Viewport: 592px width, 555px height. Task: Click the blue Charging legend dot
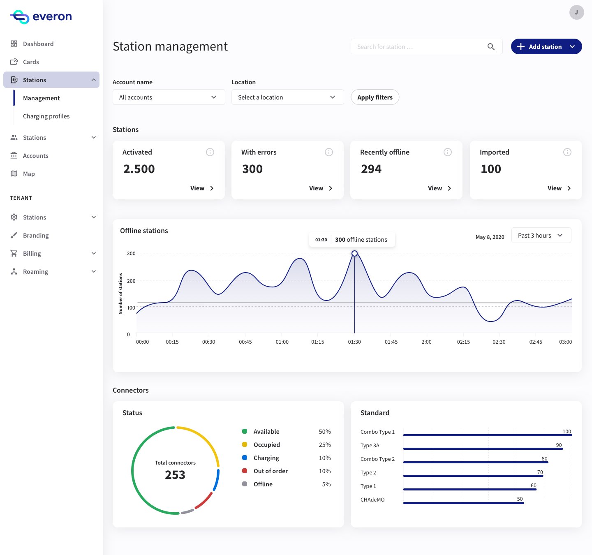click(x=245, y=458)
